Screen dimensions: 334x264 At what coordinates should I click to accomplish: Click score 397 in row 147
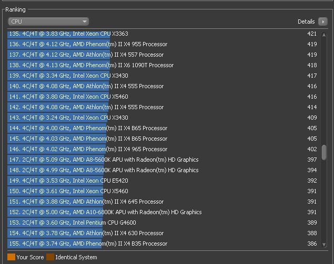coord(312,160)
